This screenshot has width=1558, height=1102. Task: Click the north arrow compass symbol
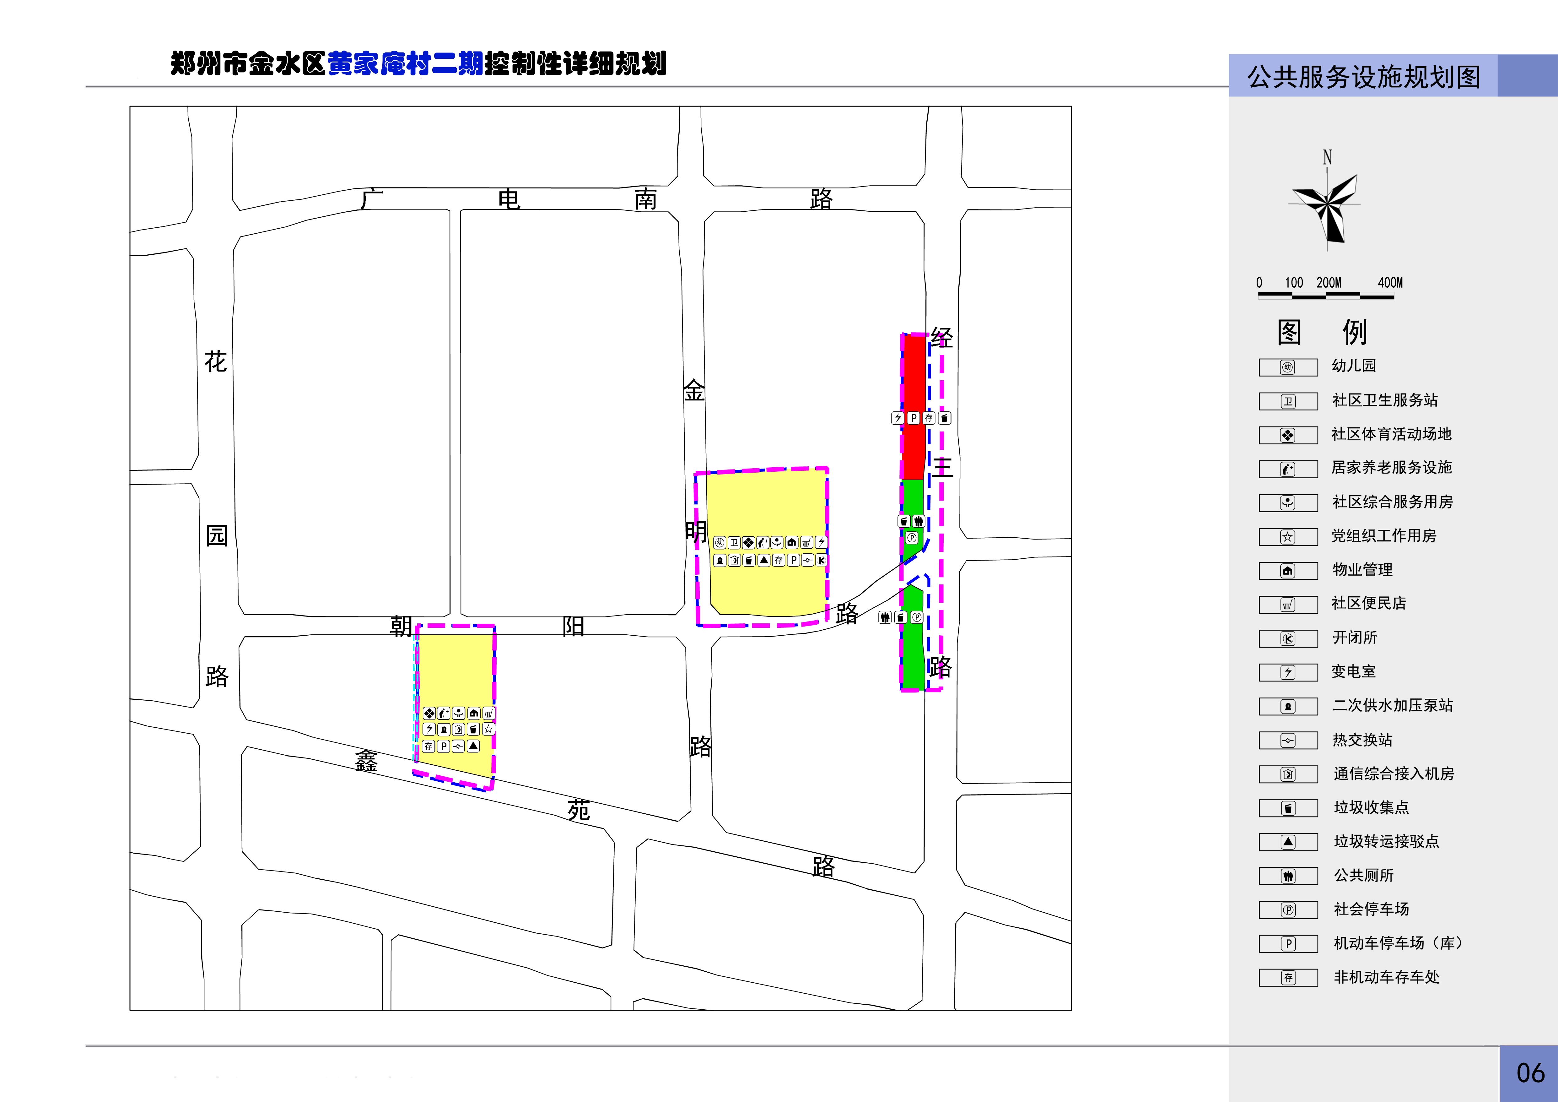1326,204
